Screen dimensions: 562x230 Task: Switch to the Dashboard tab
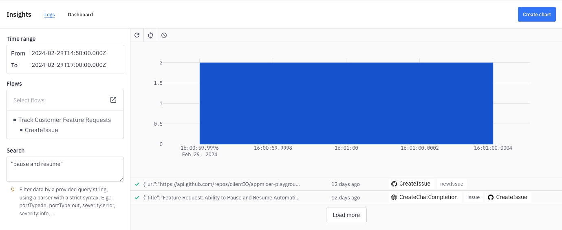coord(80,15)
